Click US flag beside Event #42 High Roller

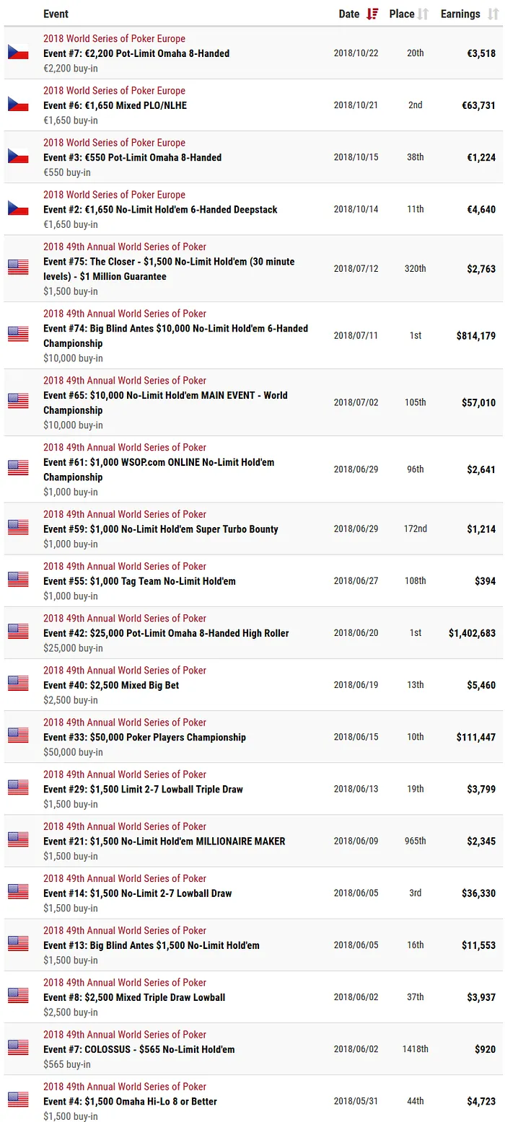(x=18, y=632)
